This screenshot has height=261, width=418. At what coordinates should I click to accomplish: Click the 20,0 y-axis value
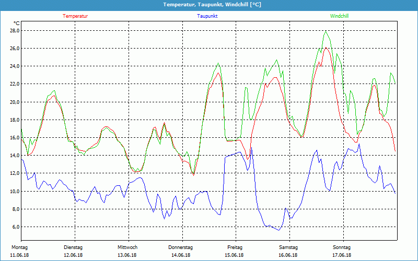click(15, 102)
